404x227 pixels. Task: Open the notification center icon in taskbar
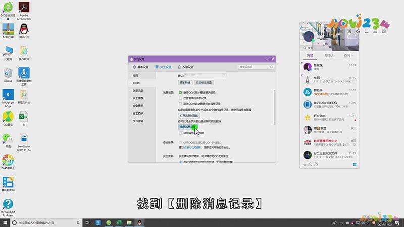(x=397, y=223)
